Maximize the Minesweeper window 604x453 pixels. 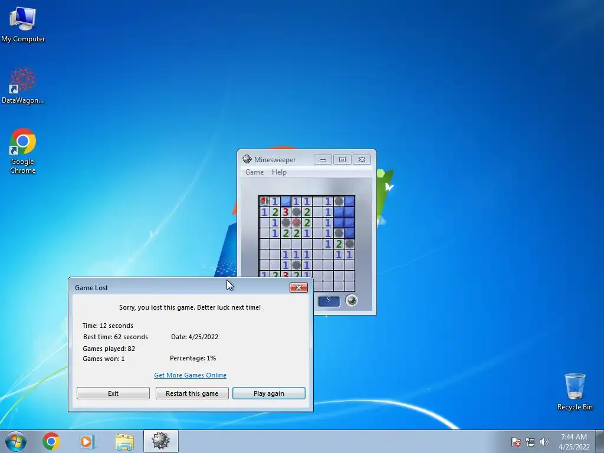tap(342, 159)
